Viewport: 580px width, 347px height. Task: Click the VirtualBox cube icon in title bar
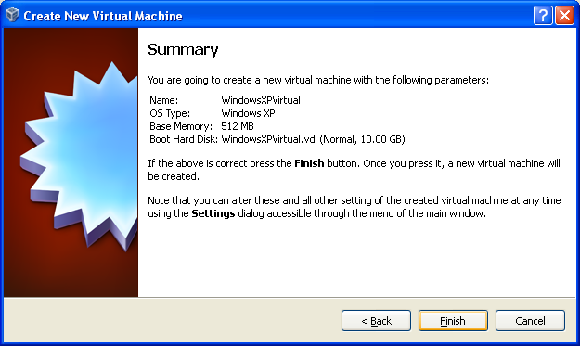coord(12,15)
